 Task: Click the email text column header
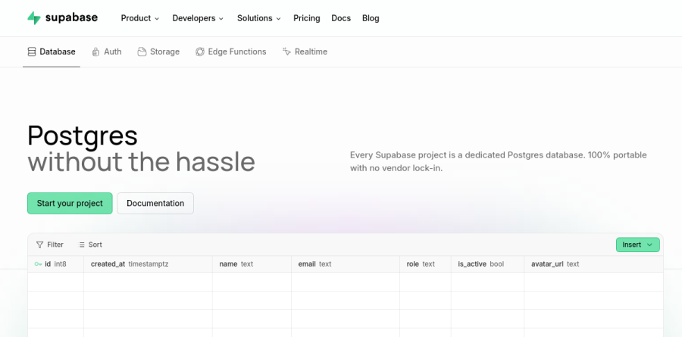click(346, 264)
